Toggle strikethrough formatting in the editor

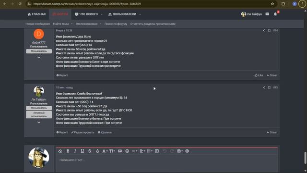click(90, 151)
